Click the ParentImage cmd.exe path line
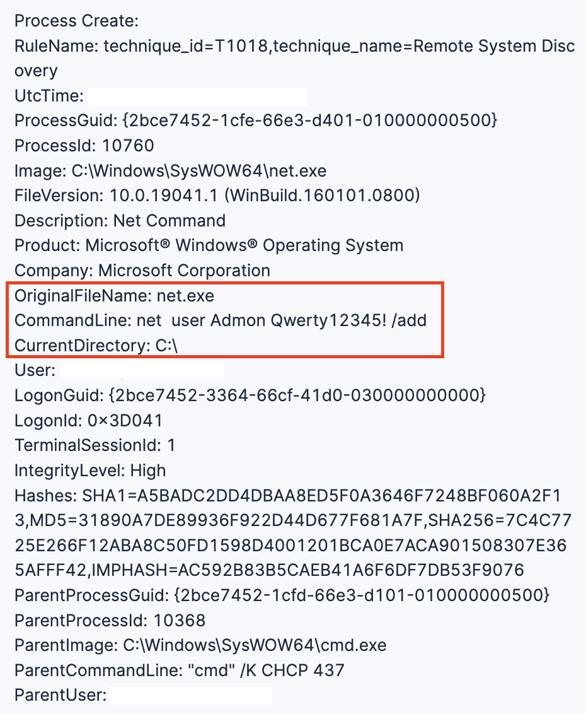The image size is (586, 714). [x=200, y=645]
